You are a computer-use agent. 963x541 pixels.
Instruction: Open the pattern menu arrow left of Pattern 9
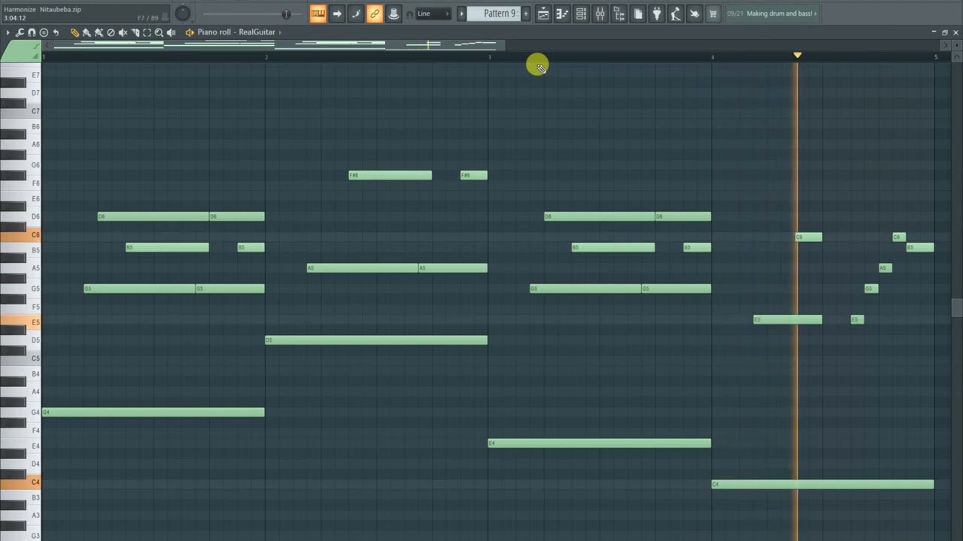[x=461, y=14]
